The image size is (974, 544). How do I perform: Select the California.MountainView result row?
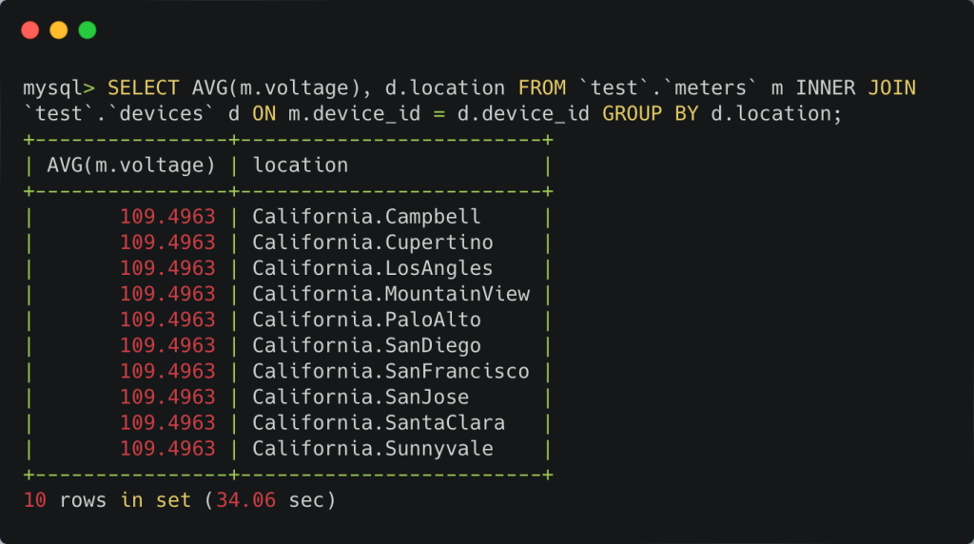pyautogui.click(x=390, y=294)
